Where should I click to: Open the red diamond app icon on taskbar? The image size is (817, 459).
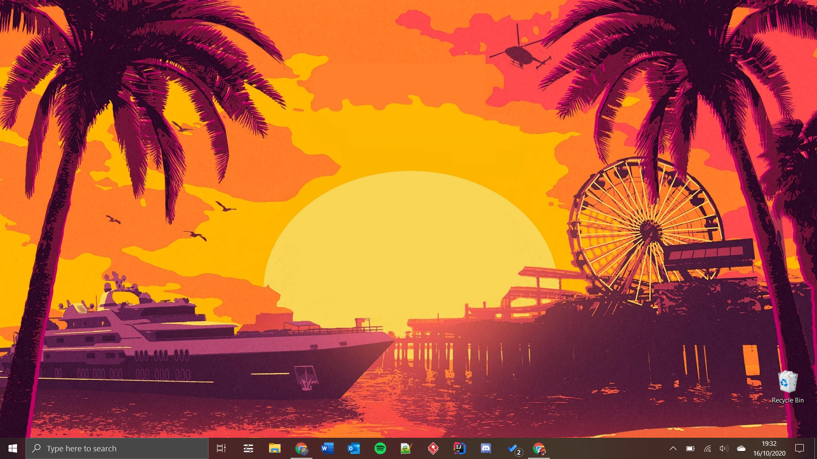coord(433,448)
